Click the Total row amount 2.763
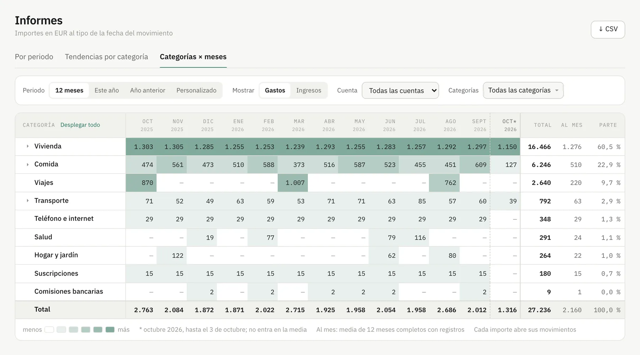The height and width of the screenshot is (355, 640). (144, 310)
